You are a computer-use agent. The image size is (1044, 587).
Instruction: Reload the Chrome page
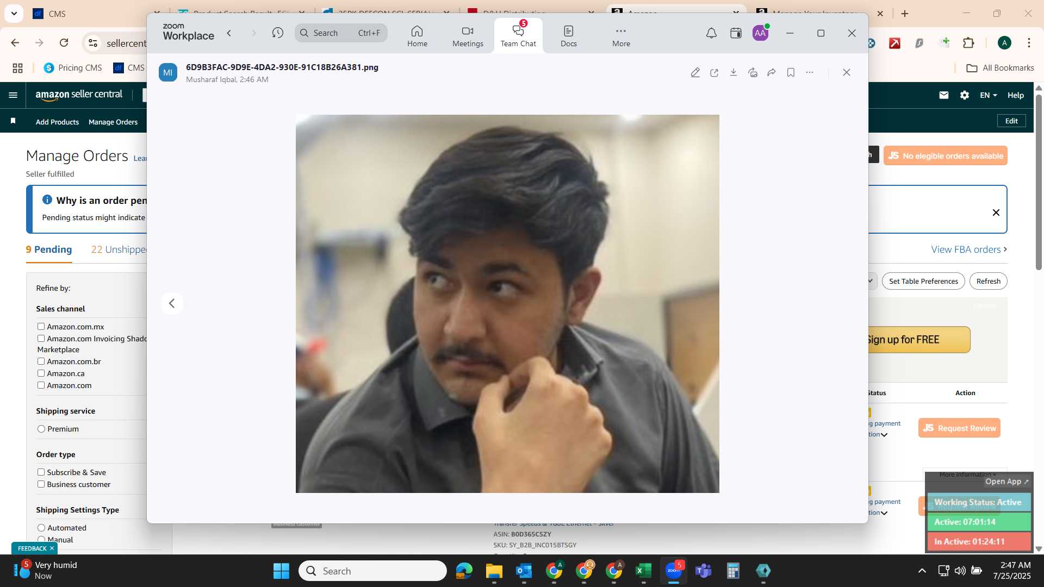(64, 42)
